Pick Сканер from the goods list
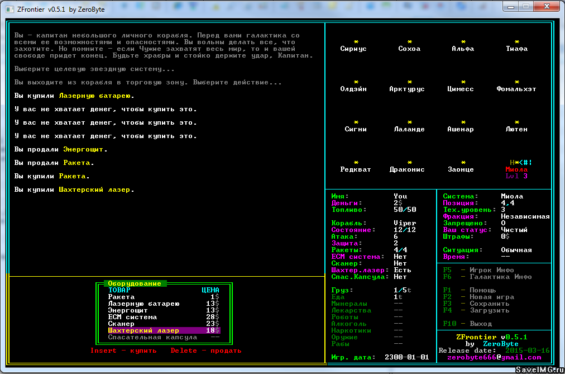The height and width of the screenshot is (374, 565). point(121,324)
